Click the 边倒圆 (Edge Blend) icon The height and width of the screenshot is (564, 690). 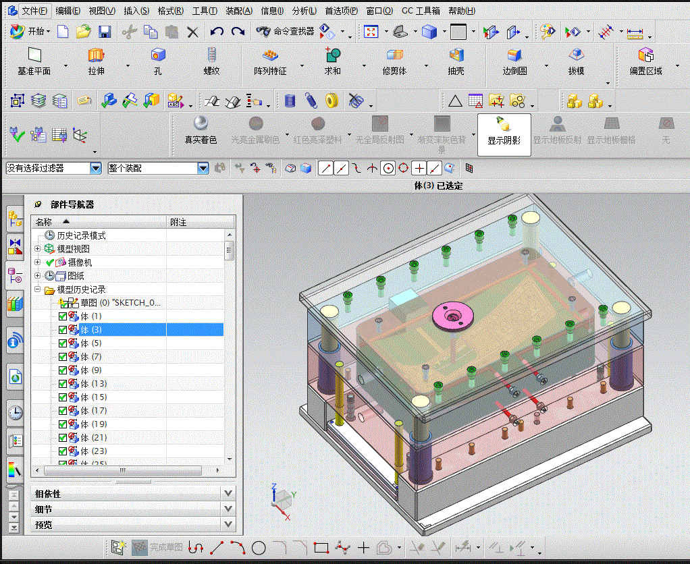click(514, 56)
